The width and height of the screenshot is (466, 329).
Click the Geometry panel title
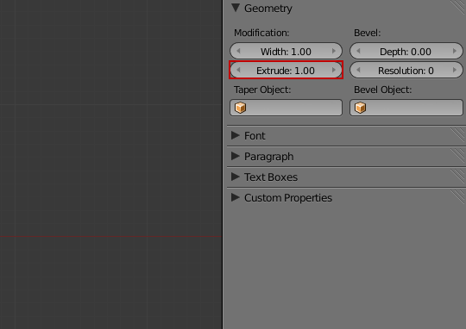(x=268, y=9)
